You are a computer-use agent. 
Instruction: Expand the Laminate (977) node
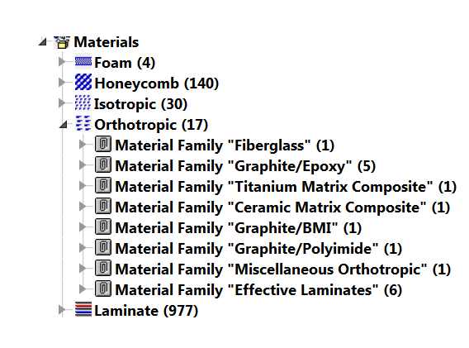pyautogui.click(x=62, y=310)
